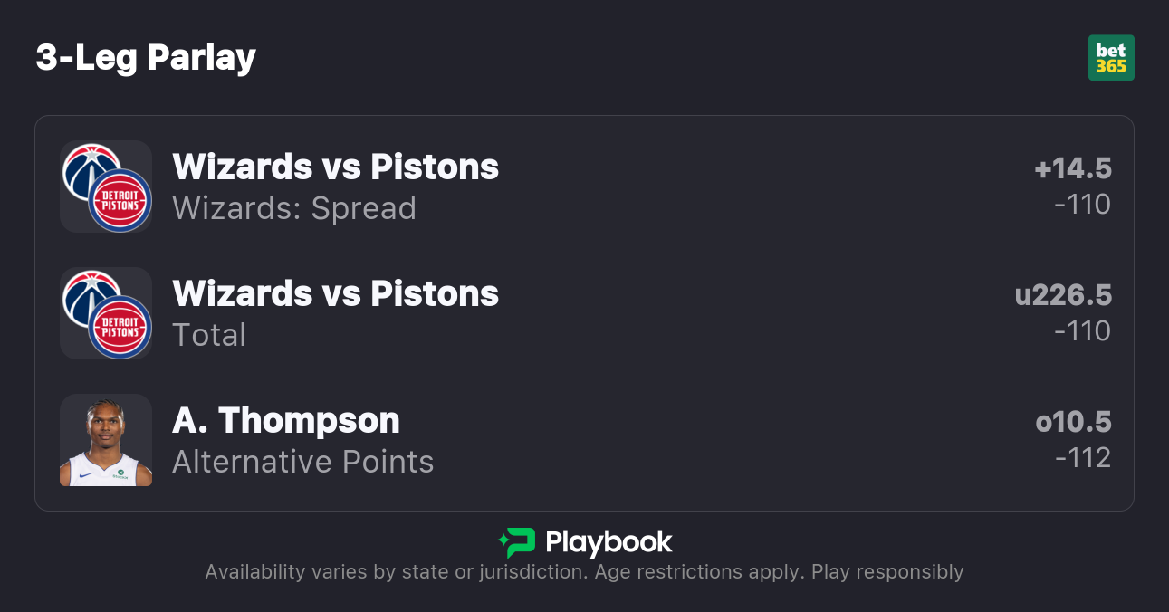Click A. Thompson's player headshot
The height and width of the screenshot is (612, 1169).
106,440
